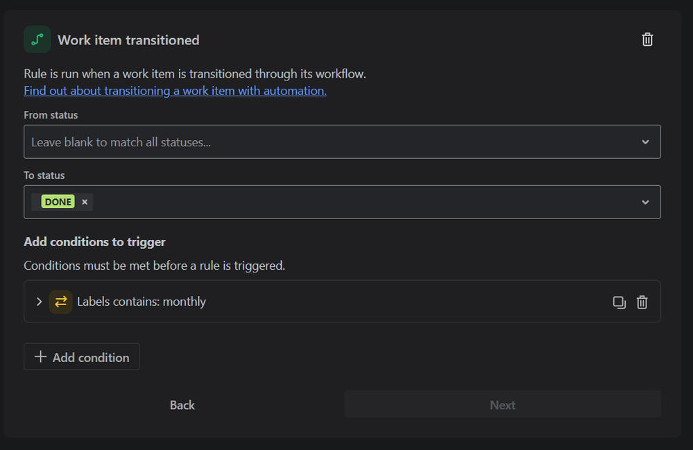Viewport: 693px width, 450px height.
Task: Expand the To status chevron arrow
Action: [x=645, y=202]
